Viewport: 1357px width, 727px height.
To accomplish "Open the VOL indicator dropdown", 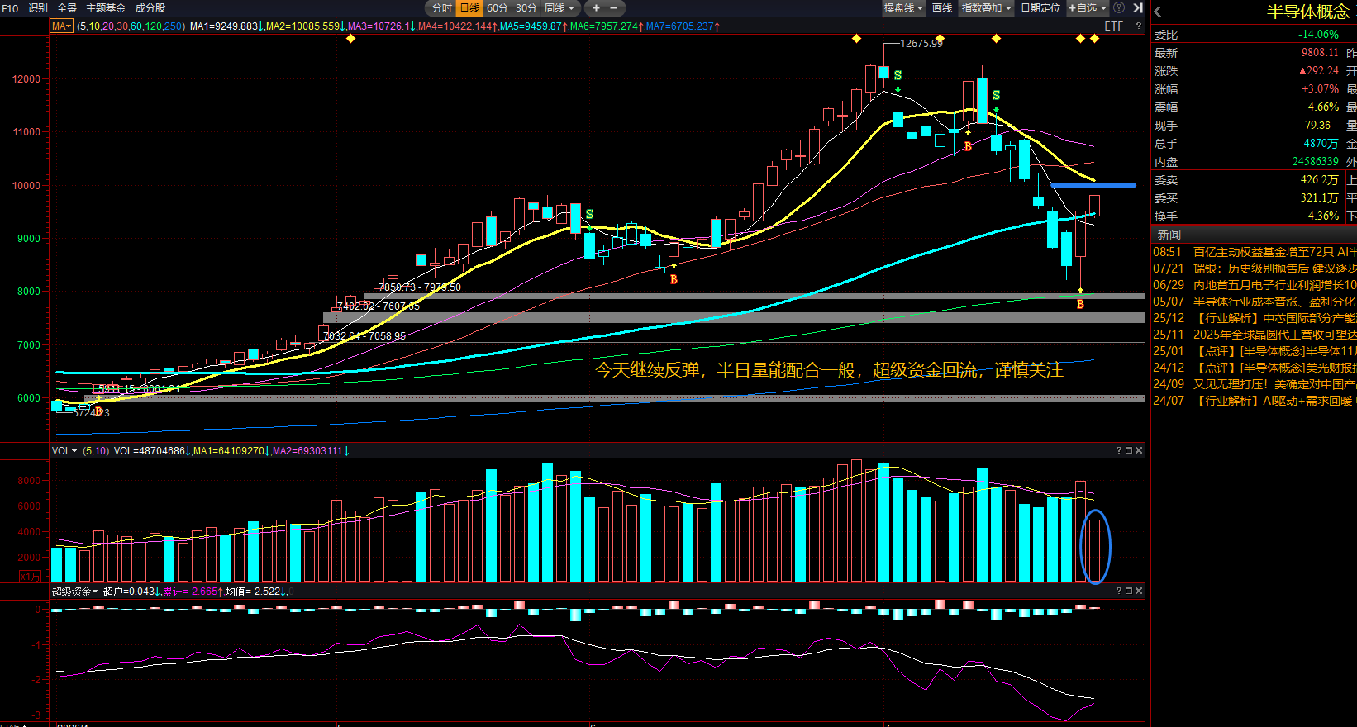I will [x=64, y=451].
